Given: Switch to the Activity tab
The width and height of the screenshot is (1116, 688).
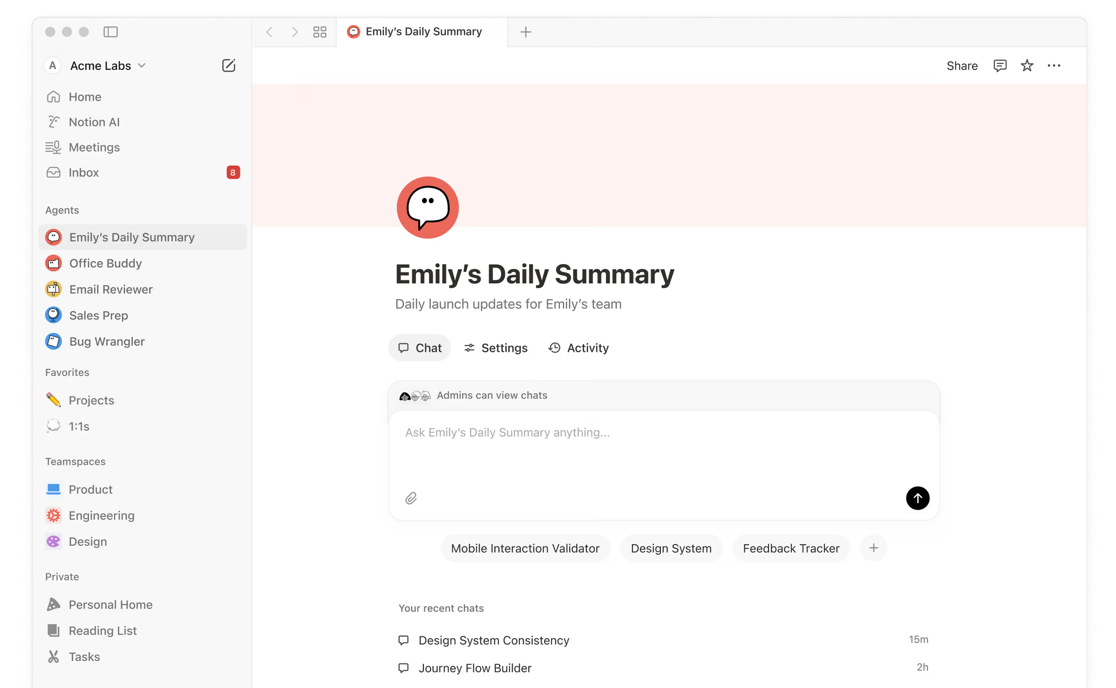Looking at the screenshot, I should pos(578,348).
